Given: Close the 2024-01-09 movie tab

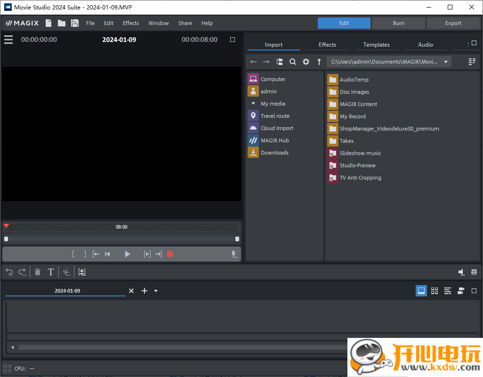Looking at the screenshot, I should coord(131,291).
